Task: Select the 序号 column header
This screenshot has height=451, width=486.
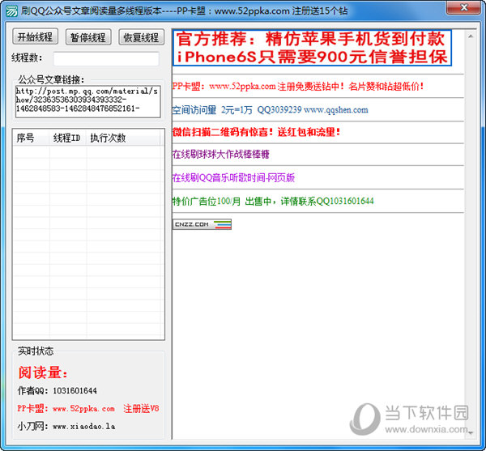Action: coord(31,138)
